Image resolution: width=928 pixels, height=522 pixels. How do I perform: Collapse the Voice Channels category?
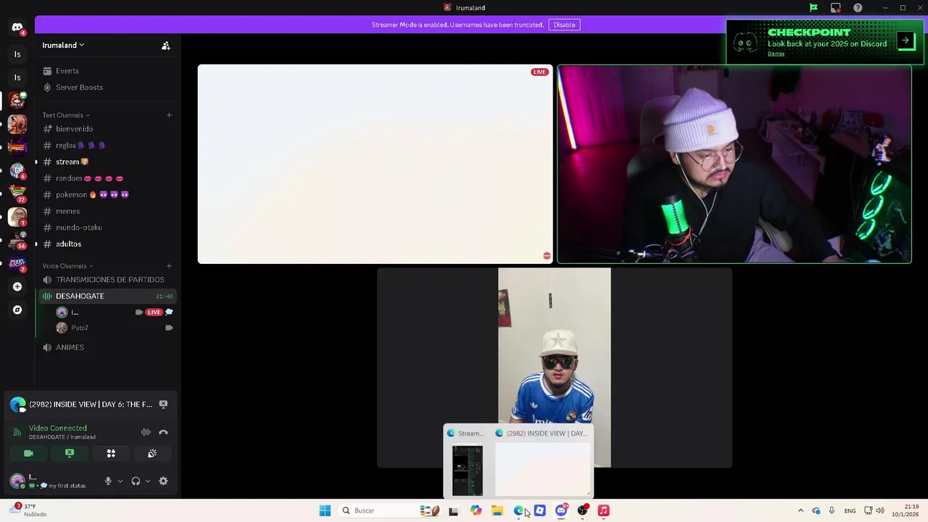click(x=67, y=266)
